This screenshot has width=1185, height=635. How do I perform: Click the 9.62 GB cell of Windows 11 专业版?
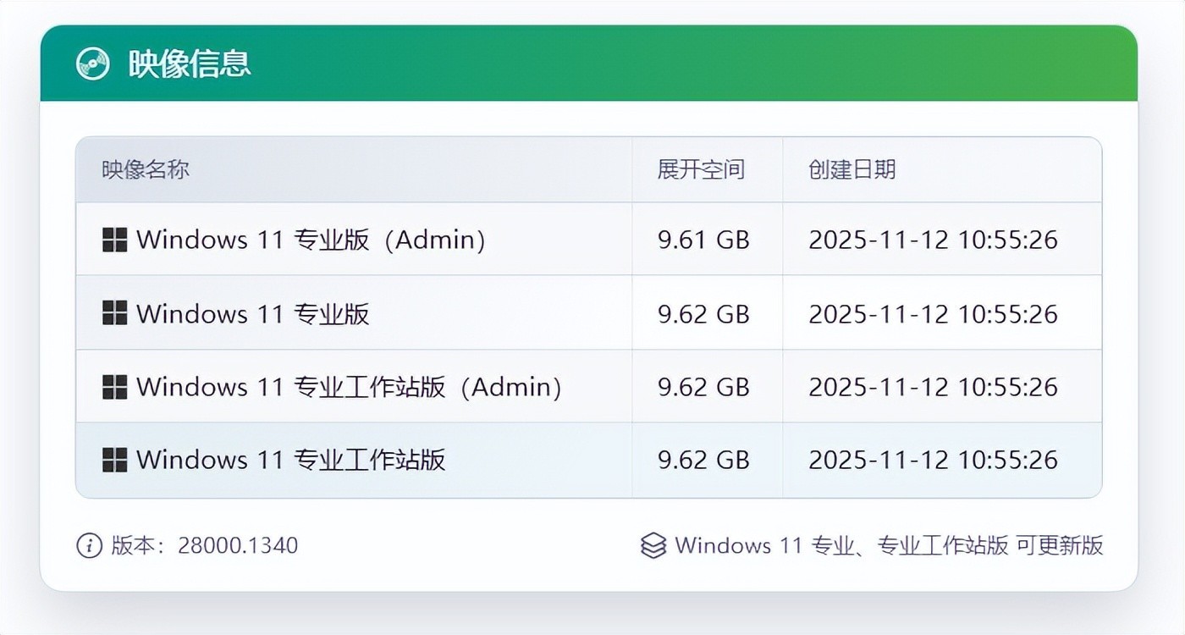click(x=703, y=313)
